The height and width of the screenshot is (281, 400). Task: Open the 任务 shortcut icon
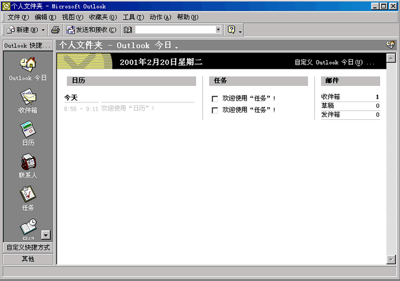coord(28,194)
